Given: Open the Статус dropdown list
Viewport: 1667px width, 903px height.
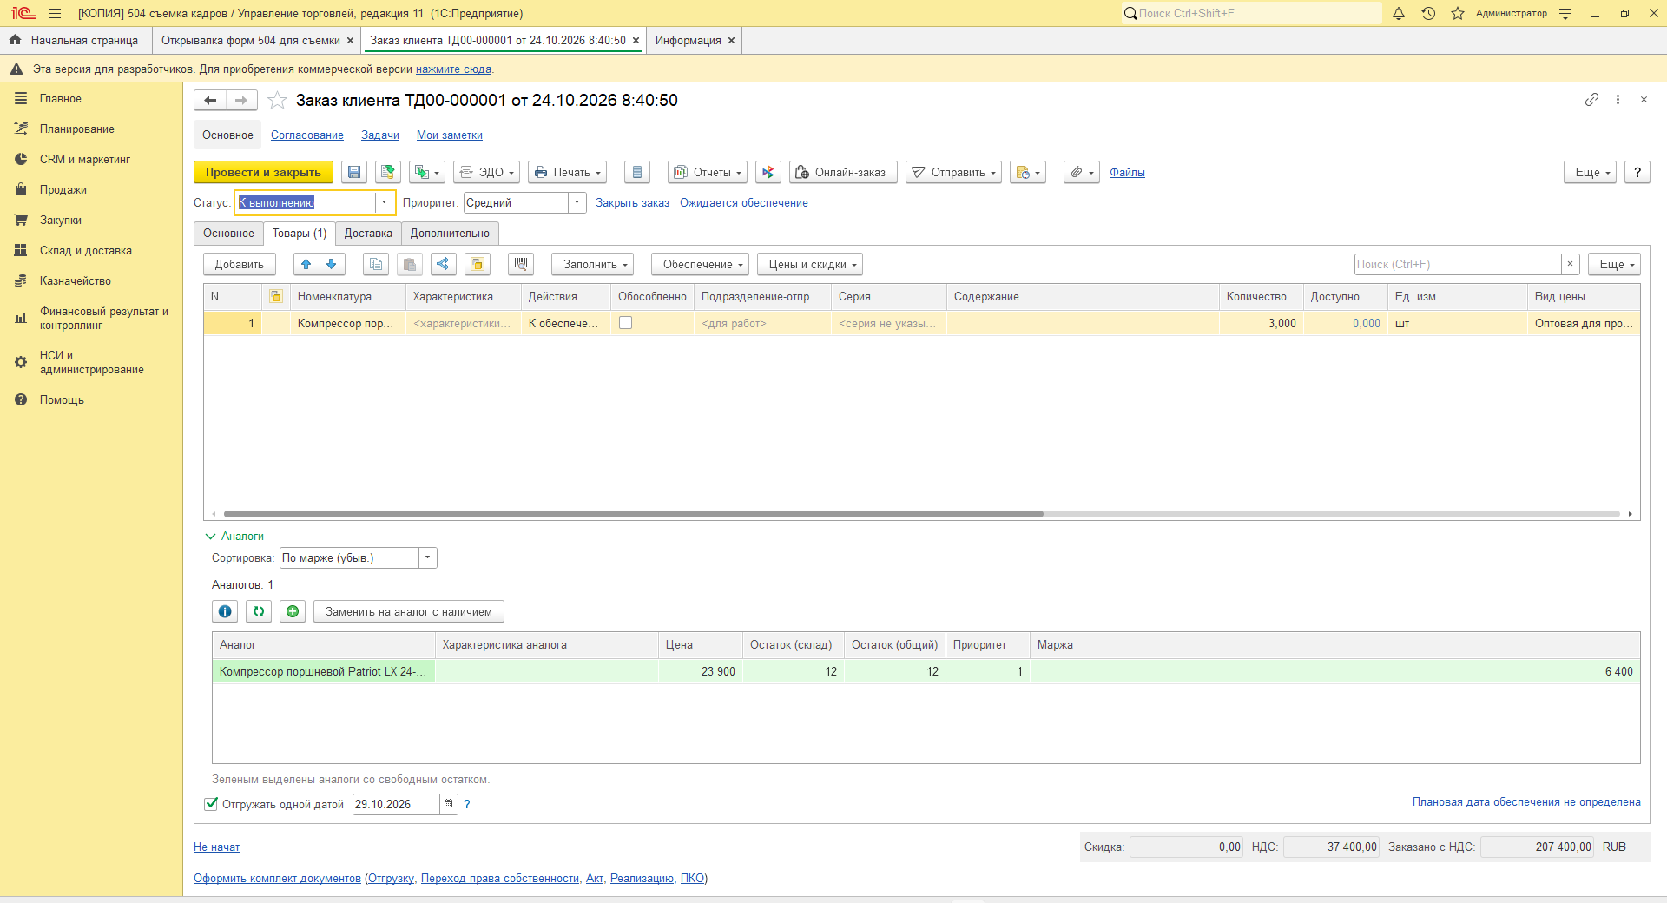Looking at the screenshot, I should [384, 202].
